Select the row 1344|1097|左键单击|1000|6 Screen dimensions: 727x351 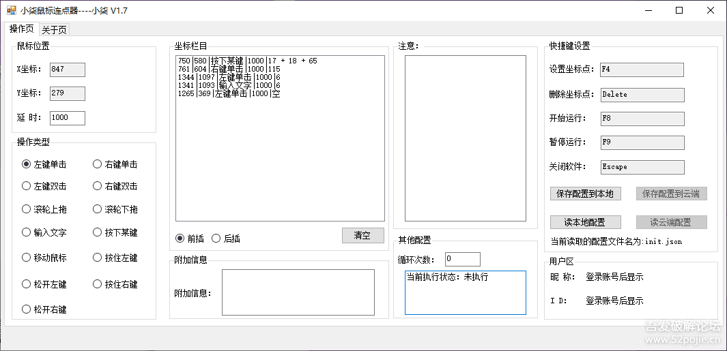point(280,77)
